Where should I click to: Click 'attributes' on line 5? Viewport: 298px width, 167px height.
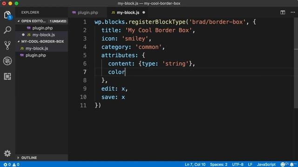pos(118,55)
